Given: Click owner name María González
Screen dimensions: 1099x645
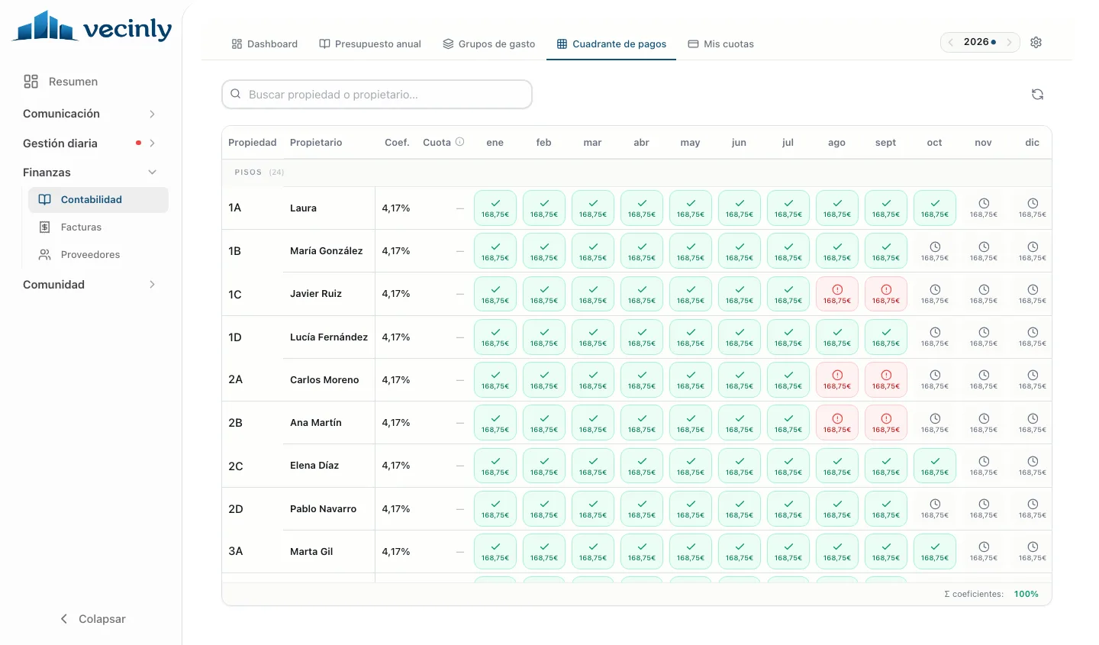Looking at the screenshot, I should click(327, 251).
